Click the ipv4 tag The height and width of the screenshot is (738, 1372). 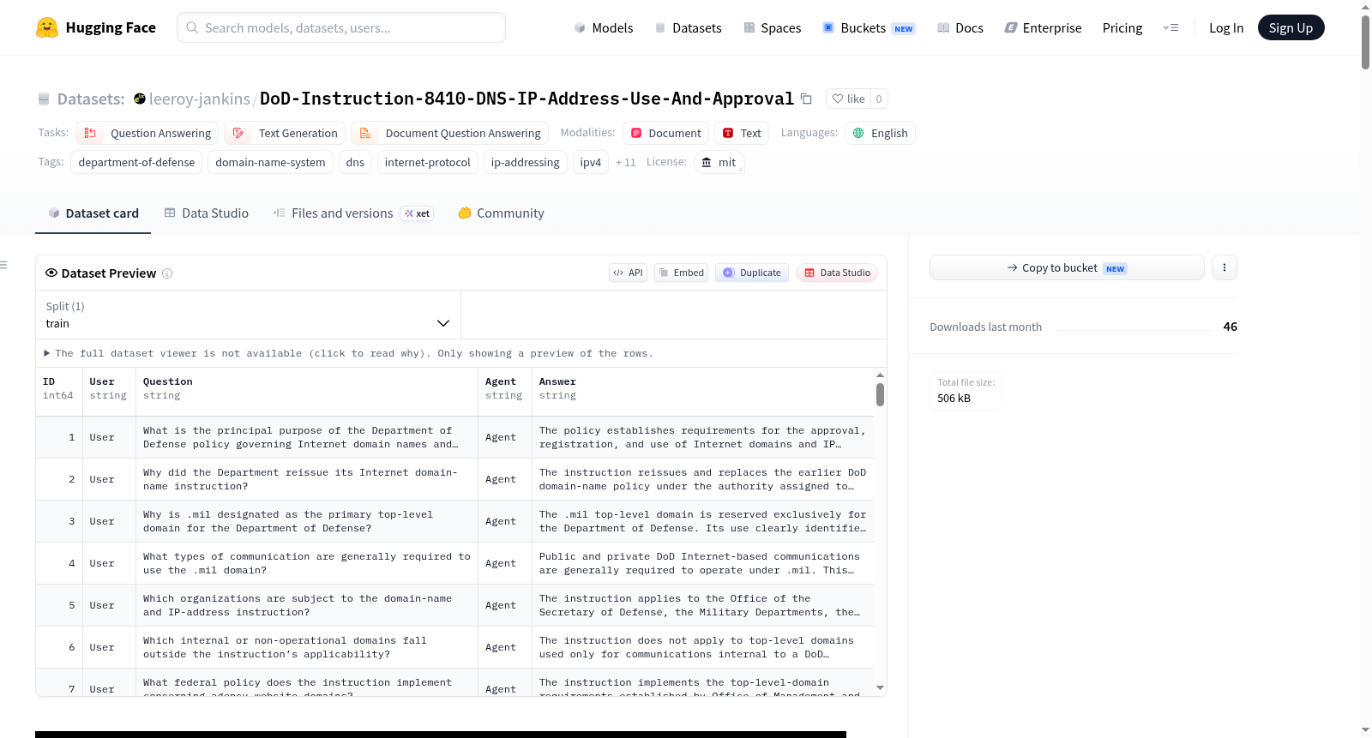click(x=591, y=162)
